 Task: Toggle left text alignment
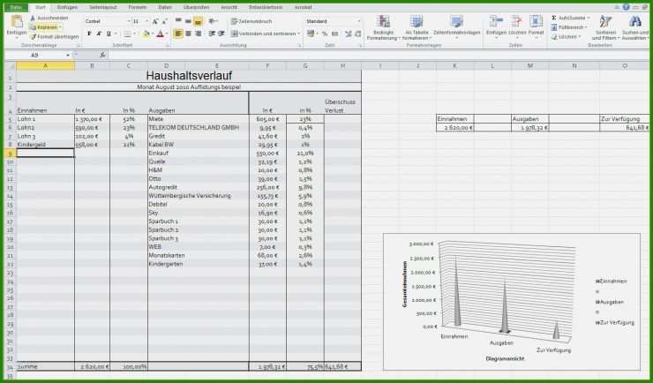(x=178, y=34)
